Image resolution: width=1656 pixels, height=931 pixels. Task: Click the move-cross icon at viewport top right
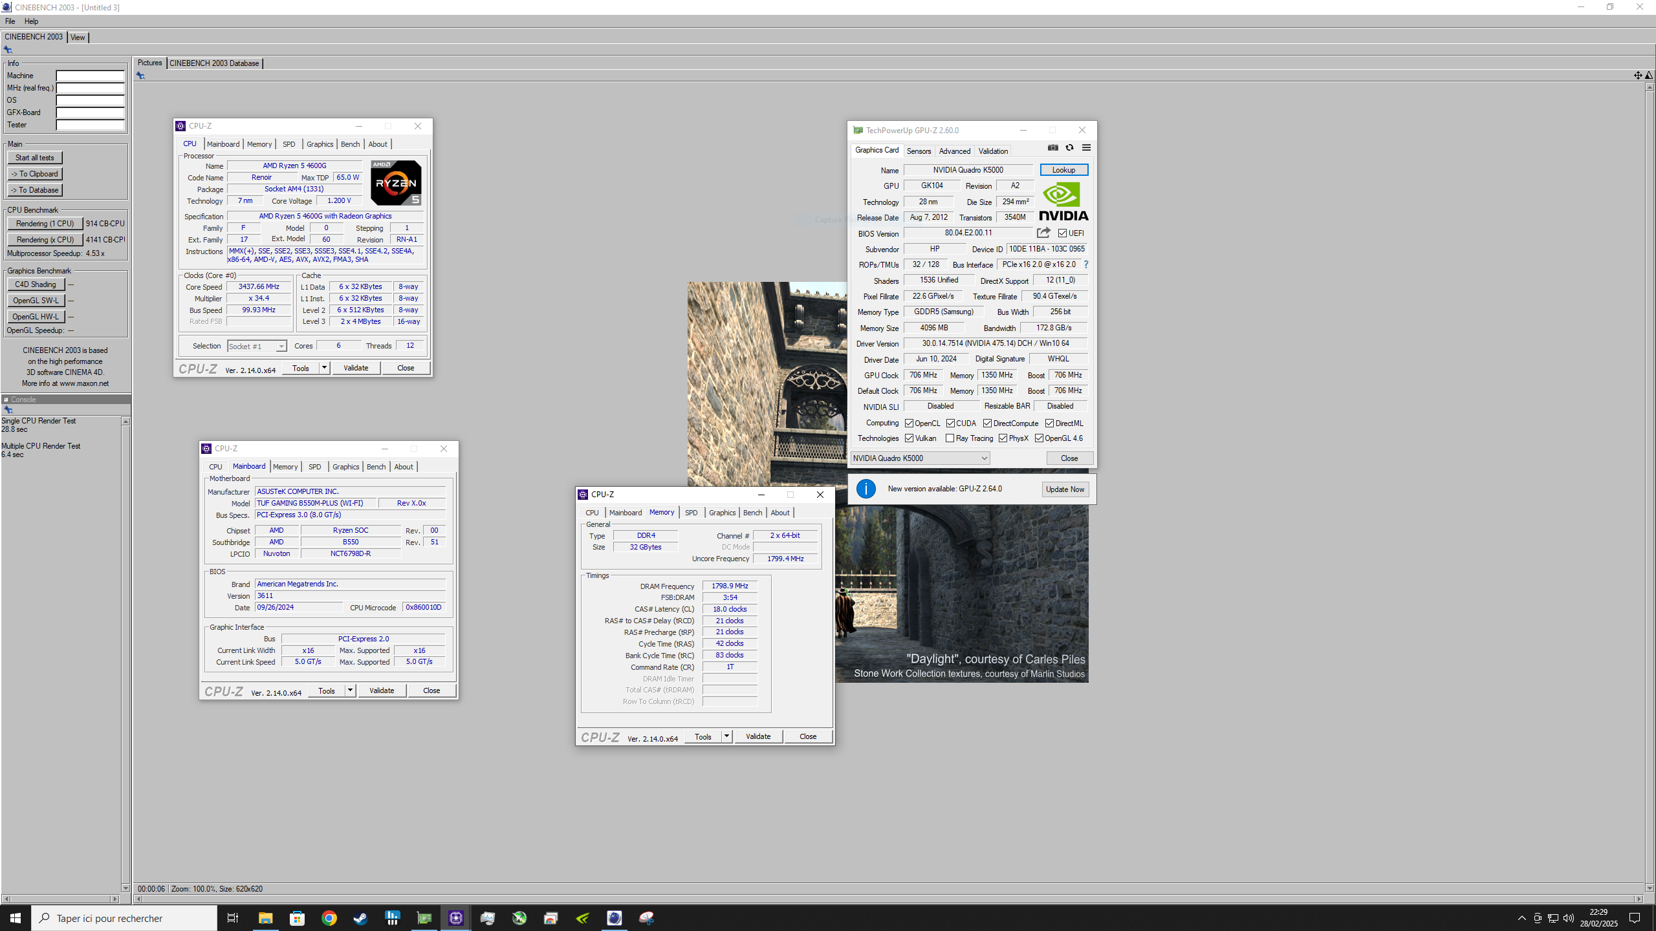1637,76
